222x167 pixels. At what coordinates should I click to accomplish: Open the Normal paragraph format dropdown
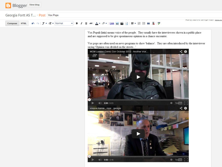tap(64, 23)
